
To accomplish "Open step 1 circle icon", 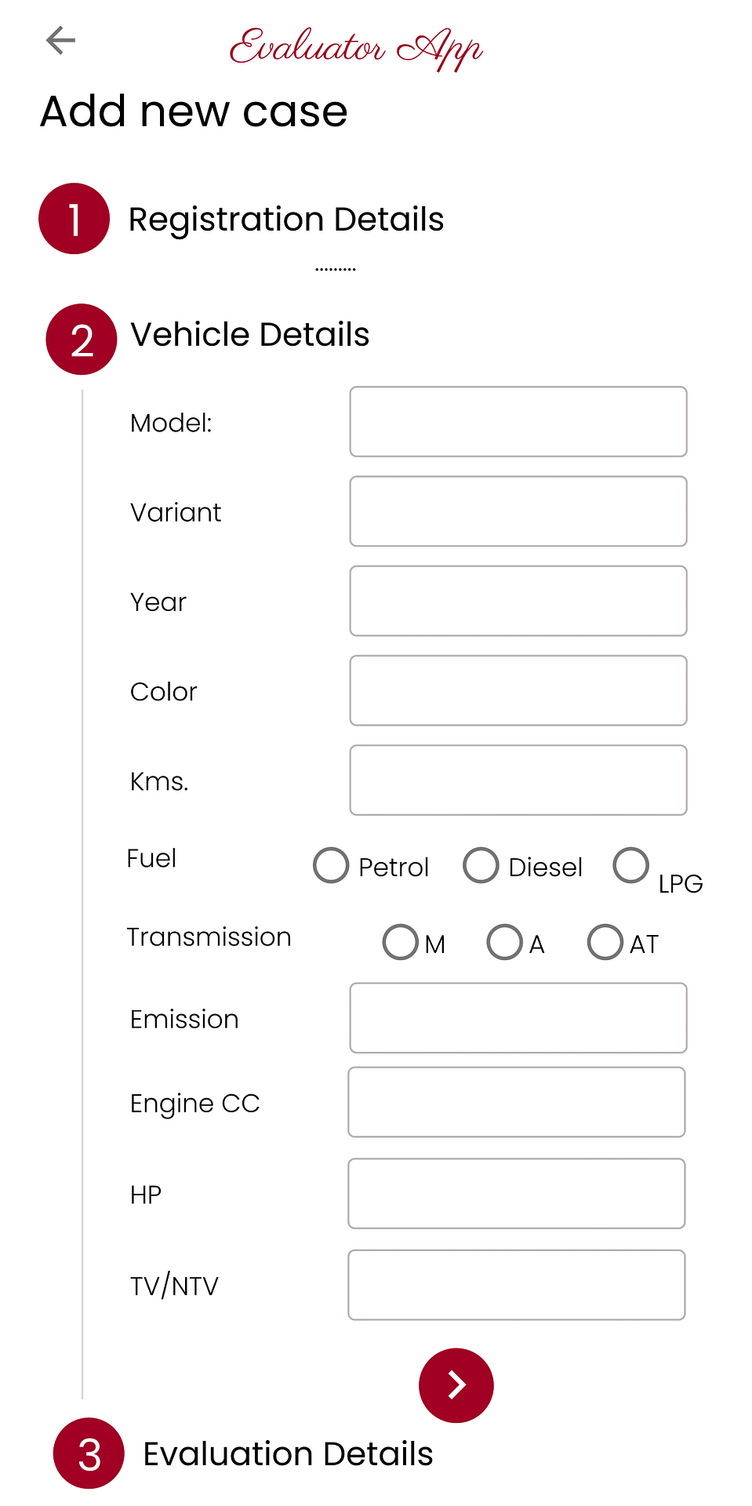I will [74, 219].
